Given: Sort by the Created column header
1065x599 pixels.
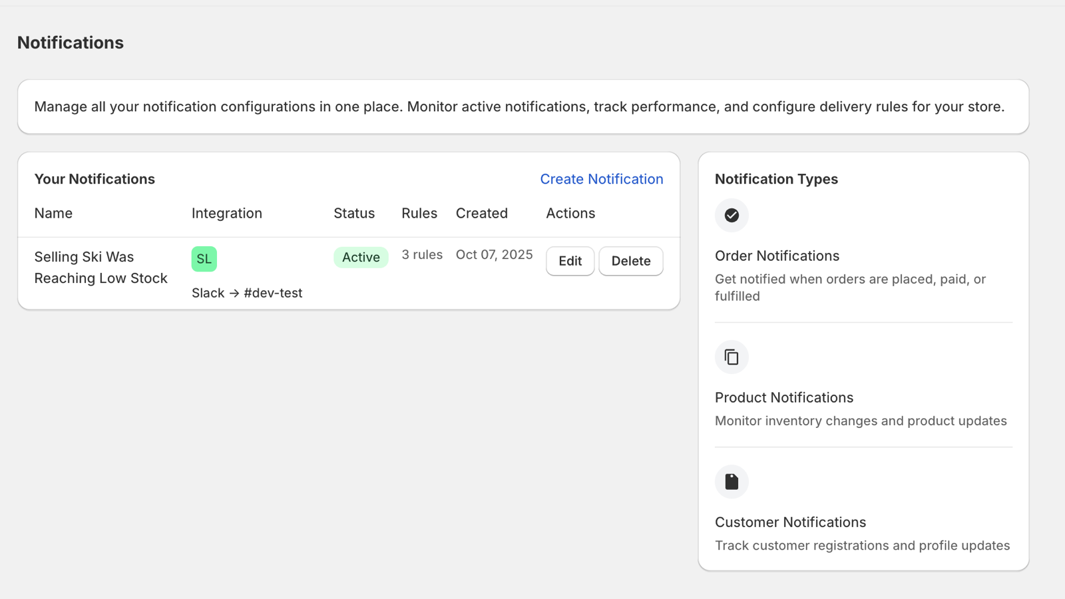Looking at the screenshot, I should [482, 213].
